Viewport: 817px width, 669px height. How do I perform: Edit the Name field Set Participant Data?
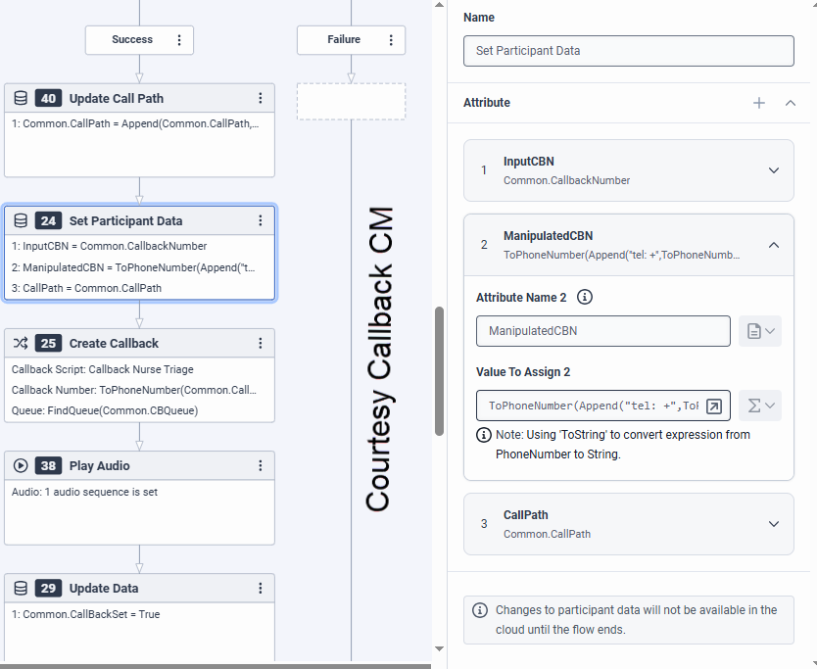click(628, 51)
